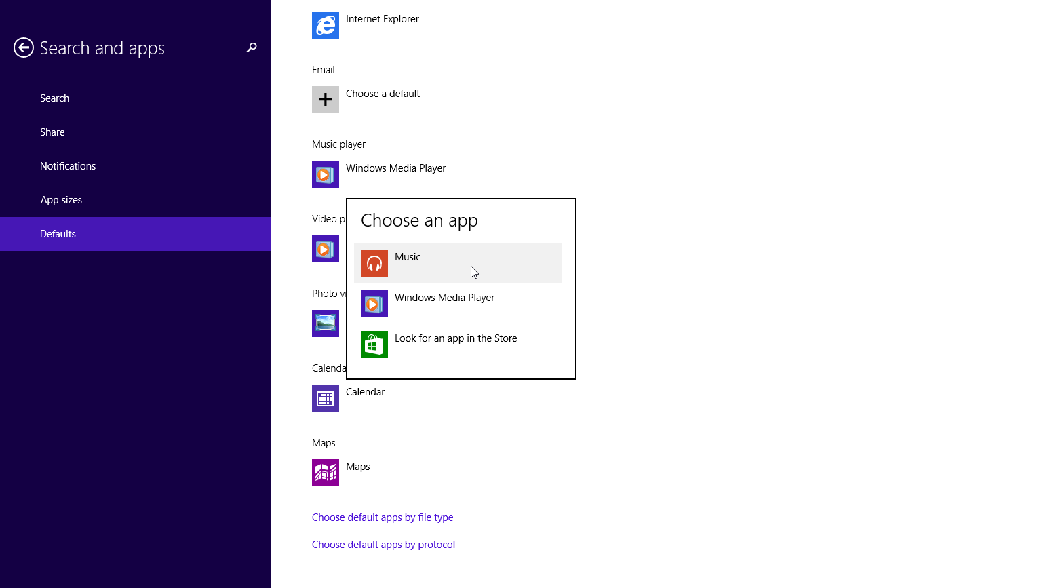Open the Search settings section
Image resolution: width=1037 pixels, height=588 pixels.
(136, 98)
